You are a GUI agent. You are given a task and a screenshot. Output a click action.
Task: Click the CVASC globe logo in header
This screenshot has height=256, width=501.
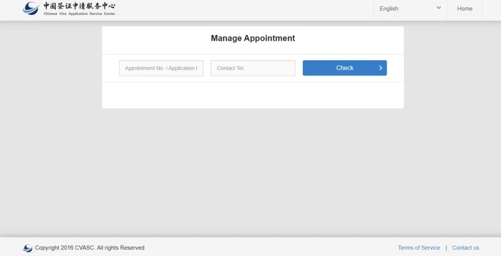(31, 8)
